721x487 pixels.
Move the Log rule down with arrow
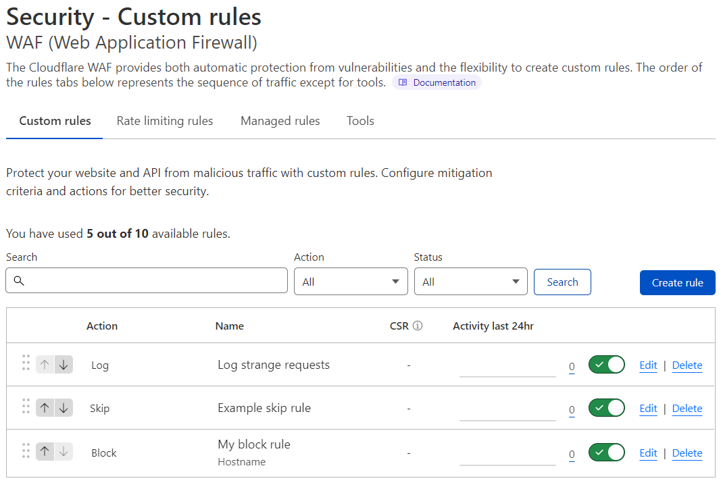coord(64,364)
